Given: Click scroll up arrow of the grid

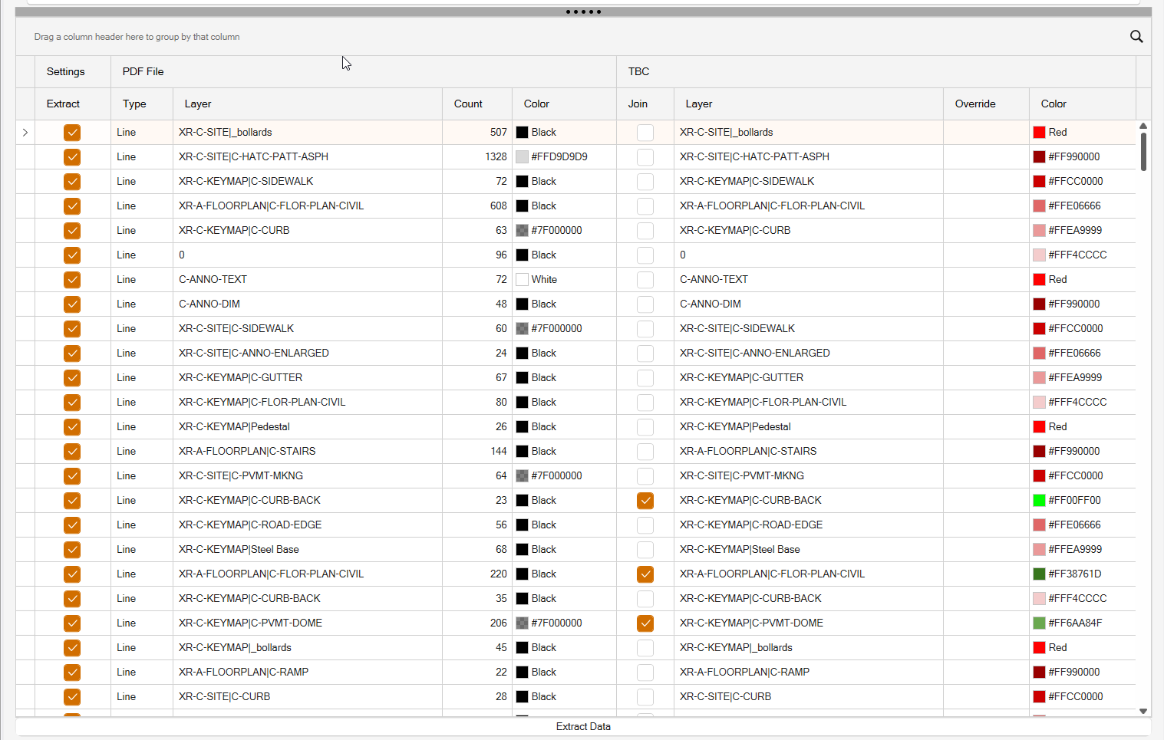Looking at the screenshot, I should coord(1143,126).
